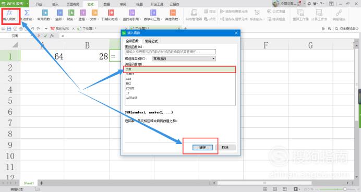361x192 pixels.
Task: Expand the quick access toolbar dropdown arrow
Action: click(x=46, y=29)
